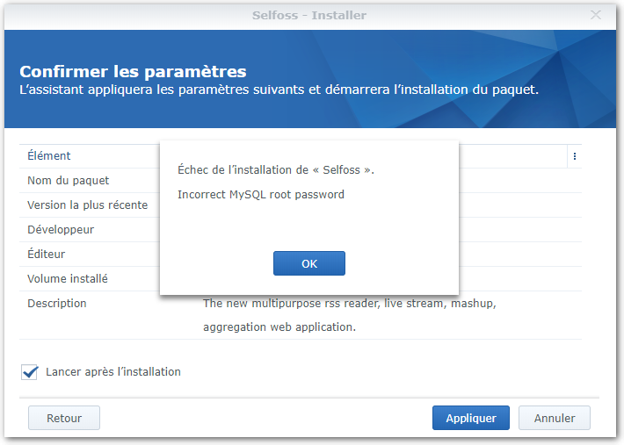Click the Appliquer button
624x445 pixels.
click(x=470, y=419)
